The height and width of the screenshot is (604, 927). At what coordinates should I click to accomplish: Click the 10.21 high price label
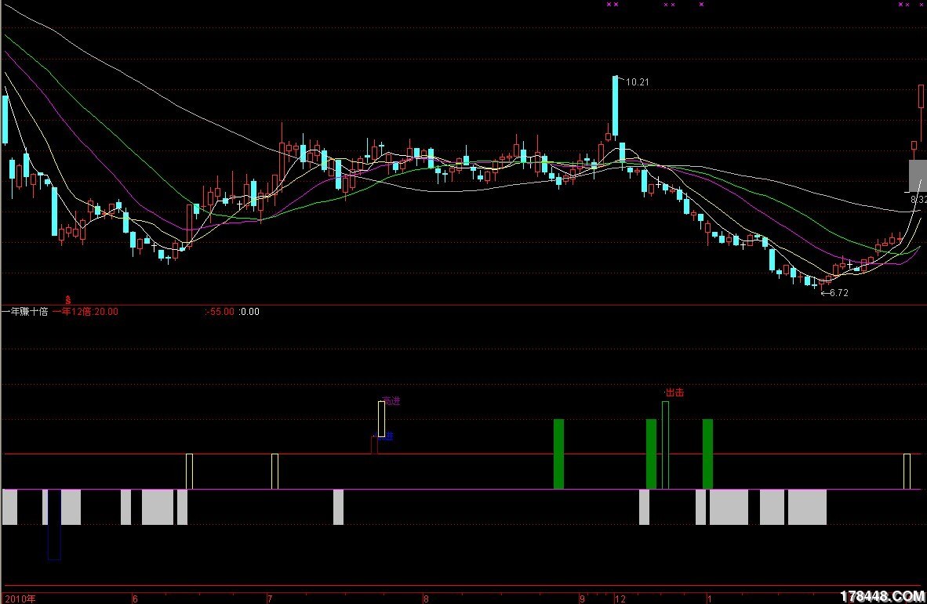637,82
